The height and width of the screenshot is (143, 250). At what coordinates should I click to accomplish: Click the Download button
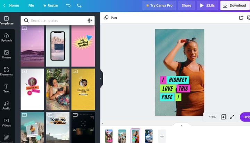[235, 6]
